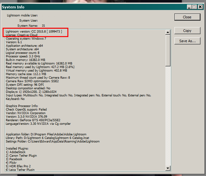Click the "Lightroom mobile User:" label
The width and height of the screenshot is (206, 176).
coord(22,15)
